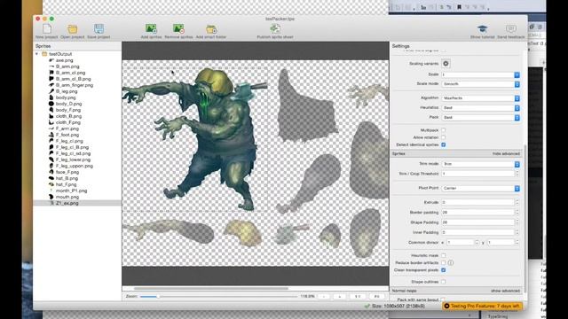Click the body_D.png sprite thumbnail icon
The height and width of the screenshot is (319, 568).
coord(51,104)
